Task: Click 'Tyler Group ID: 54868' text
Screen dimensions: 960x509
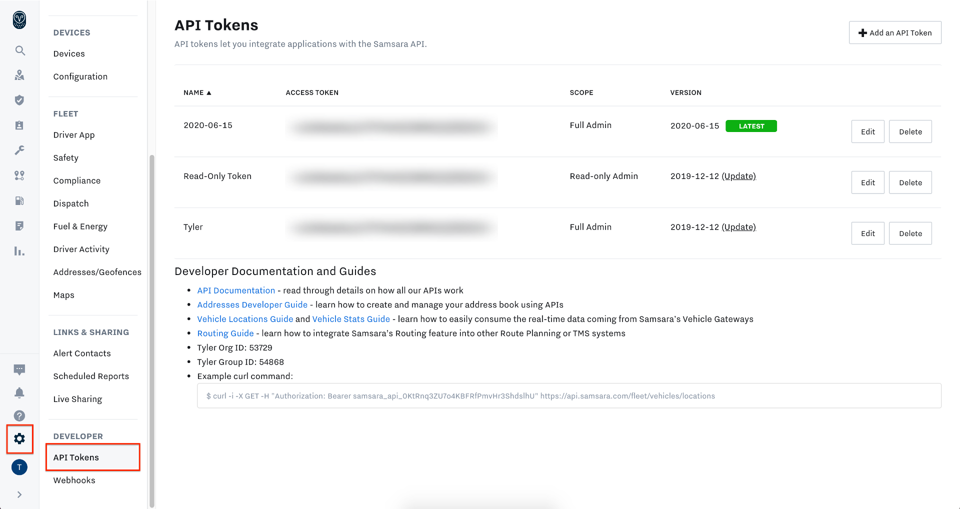Action: (x=240, y=362)
